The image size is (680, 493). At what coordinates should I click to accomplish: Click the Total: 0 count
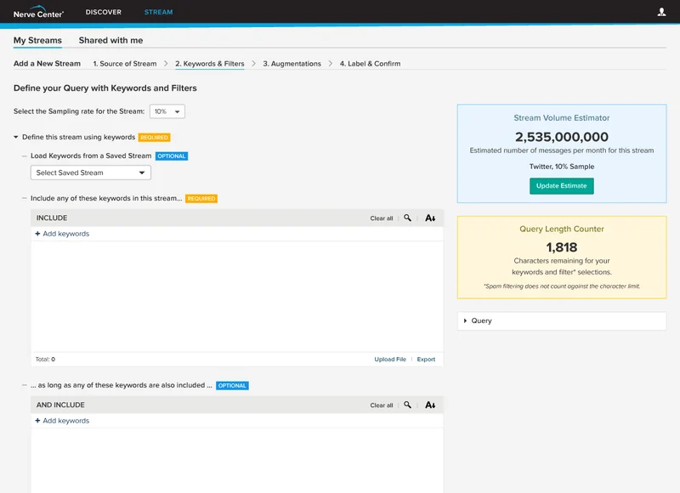pos(45,359)
